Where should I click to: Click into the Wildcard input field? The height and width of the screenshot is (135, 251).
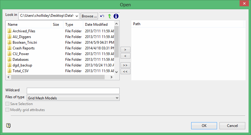tap(73, 91)
